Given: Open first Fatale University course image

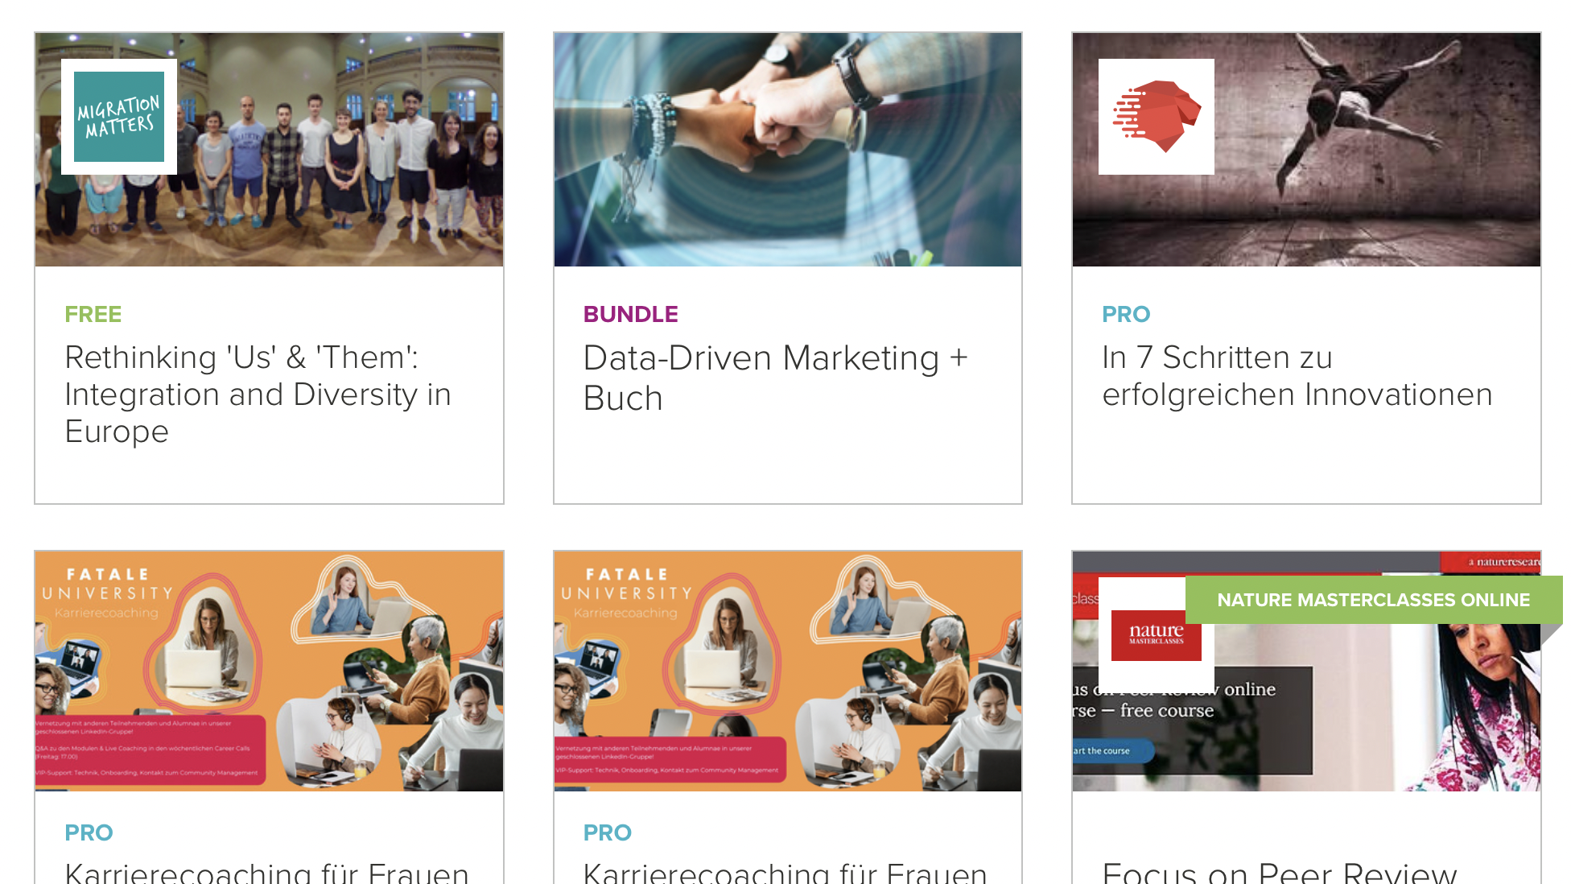Looking at the screenshot, I should point(269,671).
